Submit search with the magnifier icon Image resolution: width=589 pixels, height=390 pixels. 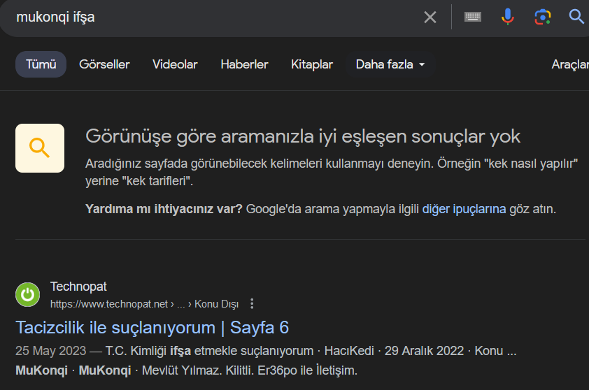pyautogui.click(x=576, y=17)
